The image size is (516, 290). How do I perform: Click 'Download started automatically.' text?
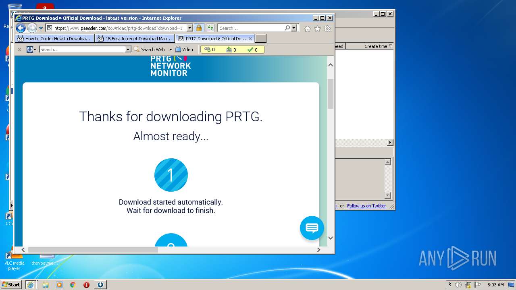click(171, 202)
